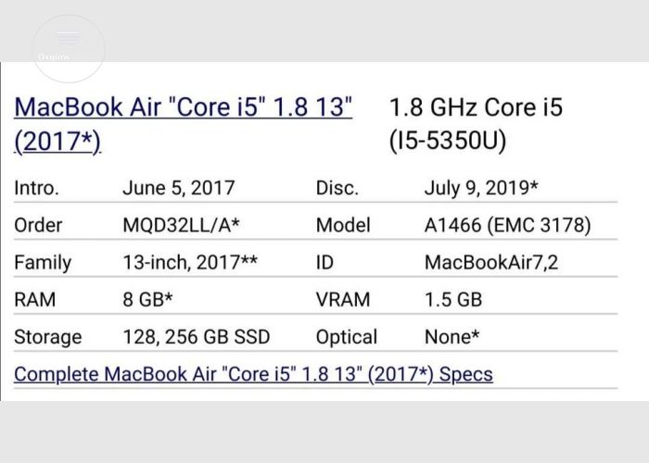Click the optical value "None*"
The height and width of the screenshot is (463, 649).
tap(452, 337)
